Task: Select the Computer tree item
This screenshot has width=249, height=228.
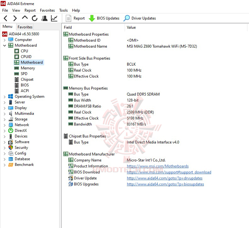Action: (20, 40)
